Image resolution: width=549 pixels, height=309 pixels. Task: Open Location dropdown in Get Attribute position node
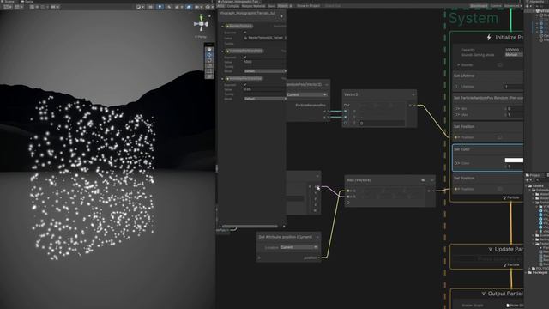click(x=299, y=247)
